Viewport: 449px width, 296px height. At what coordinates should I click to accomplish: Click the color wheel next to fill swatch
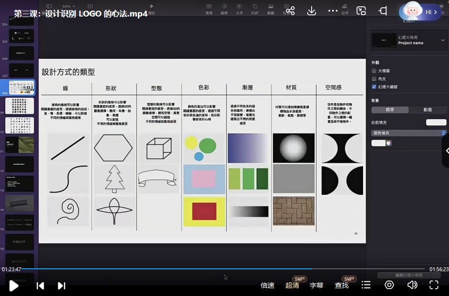tap(388, 143)
